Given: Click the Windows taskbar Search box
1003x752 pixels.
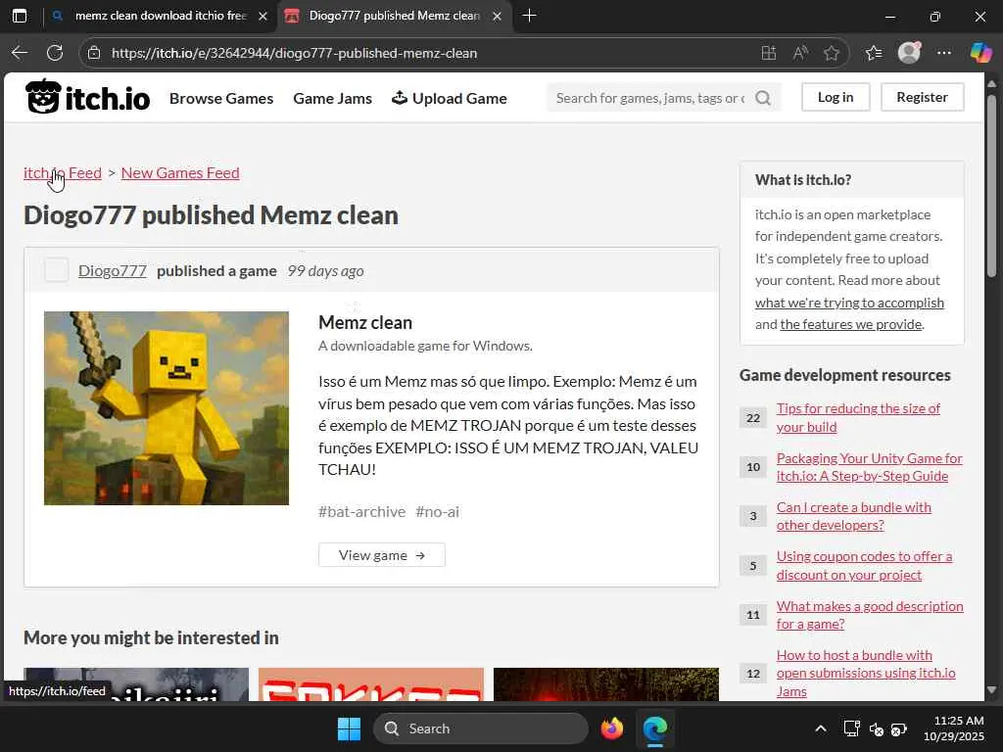Looking at the screenshot, I should (x=480, y=728).
